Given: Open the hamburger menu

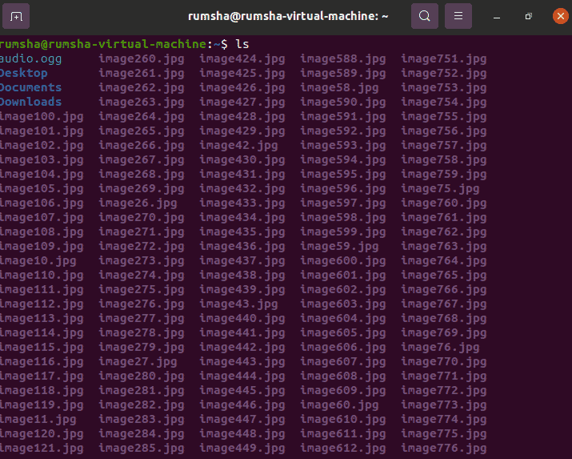Looking at the screenshot, I should [x=458, y=16].
